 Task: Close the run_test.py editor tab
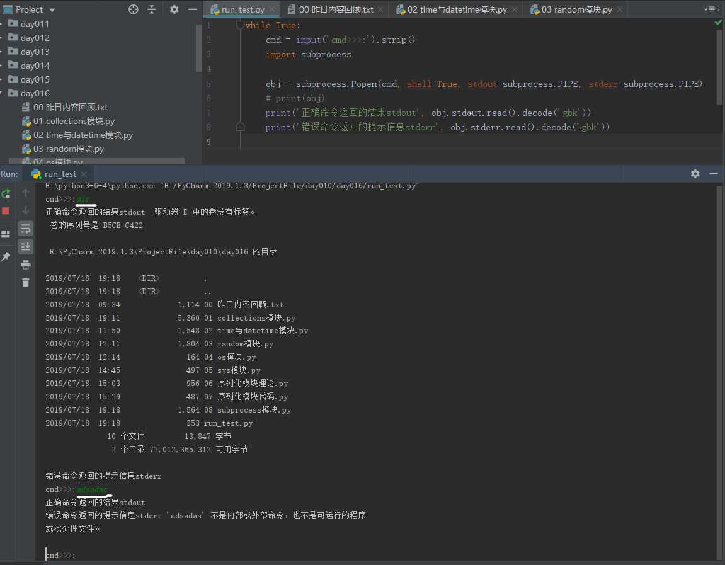[x=272, y=9]
